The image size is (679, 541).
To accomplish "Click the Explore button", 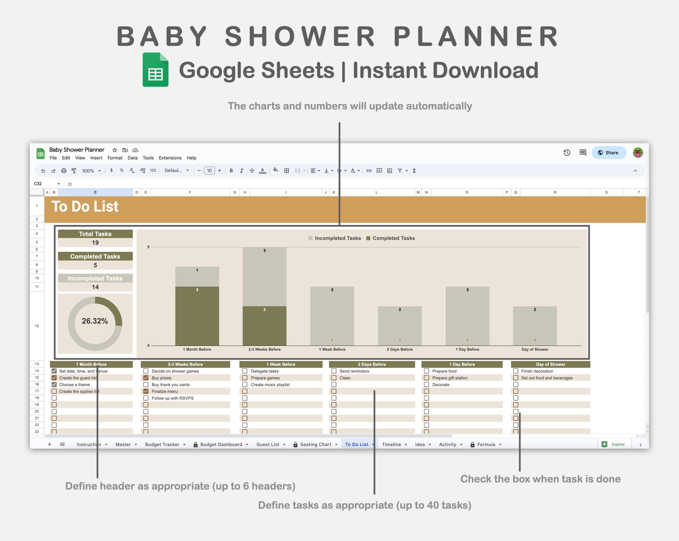I will pyautogui.click(x=614, y=444).
